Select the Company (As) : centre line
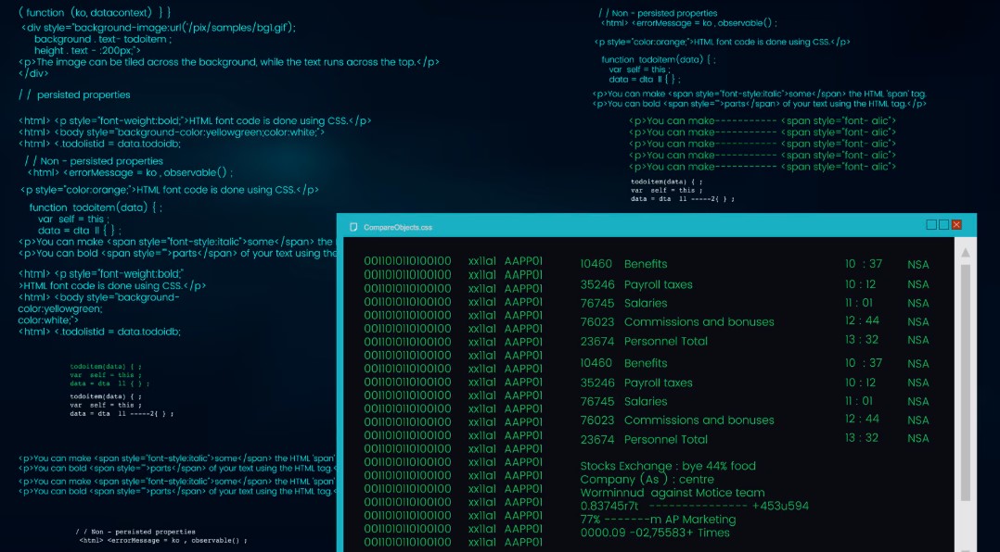The width and height of the screenshot is (1000, 552). click(647, 480)
